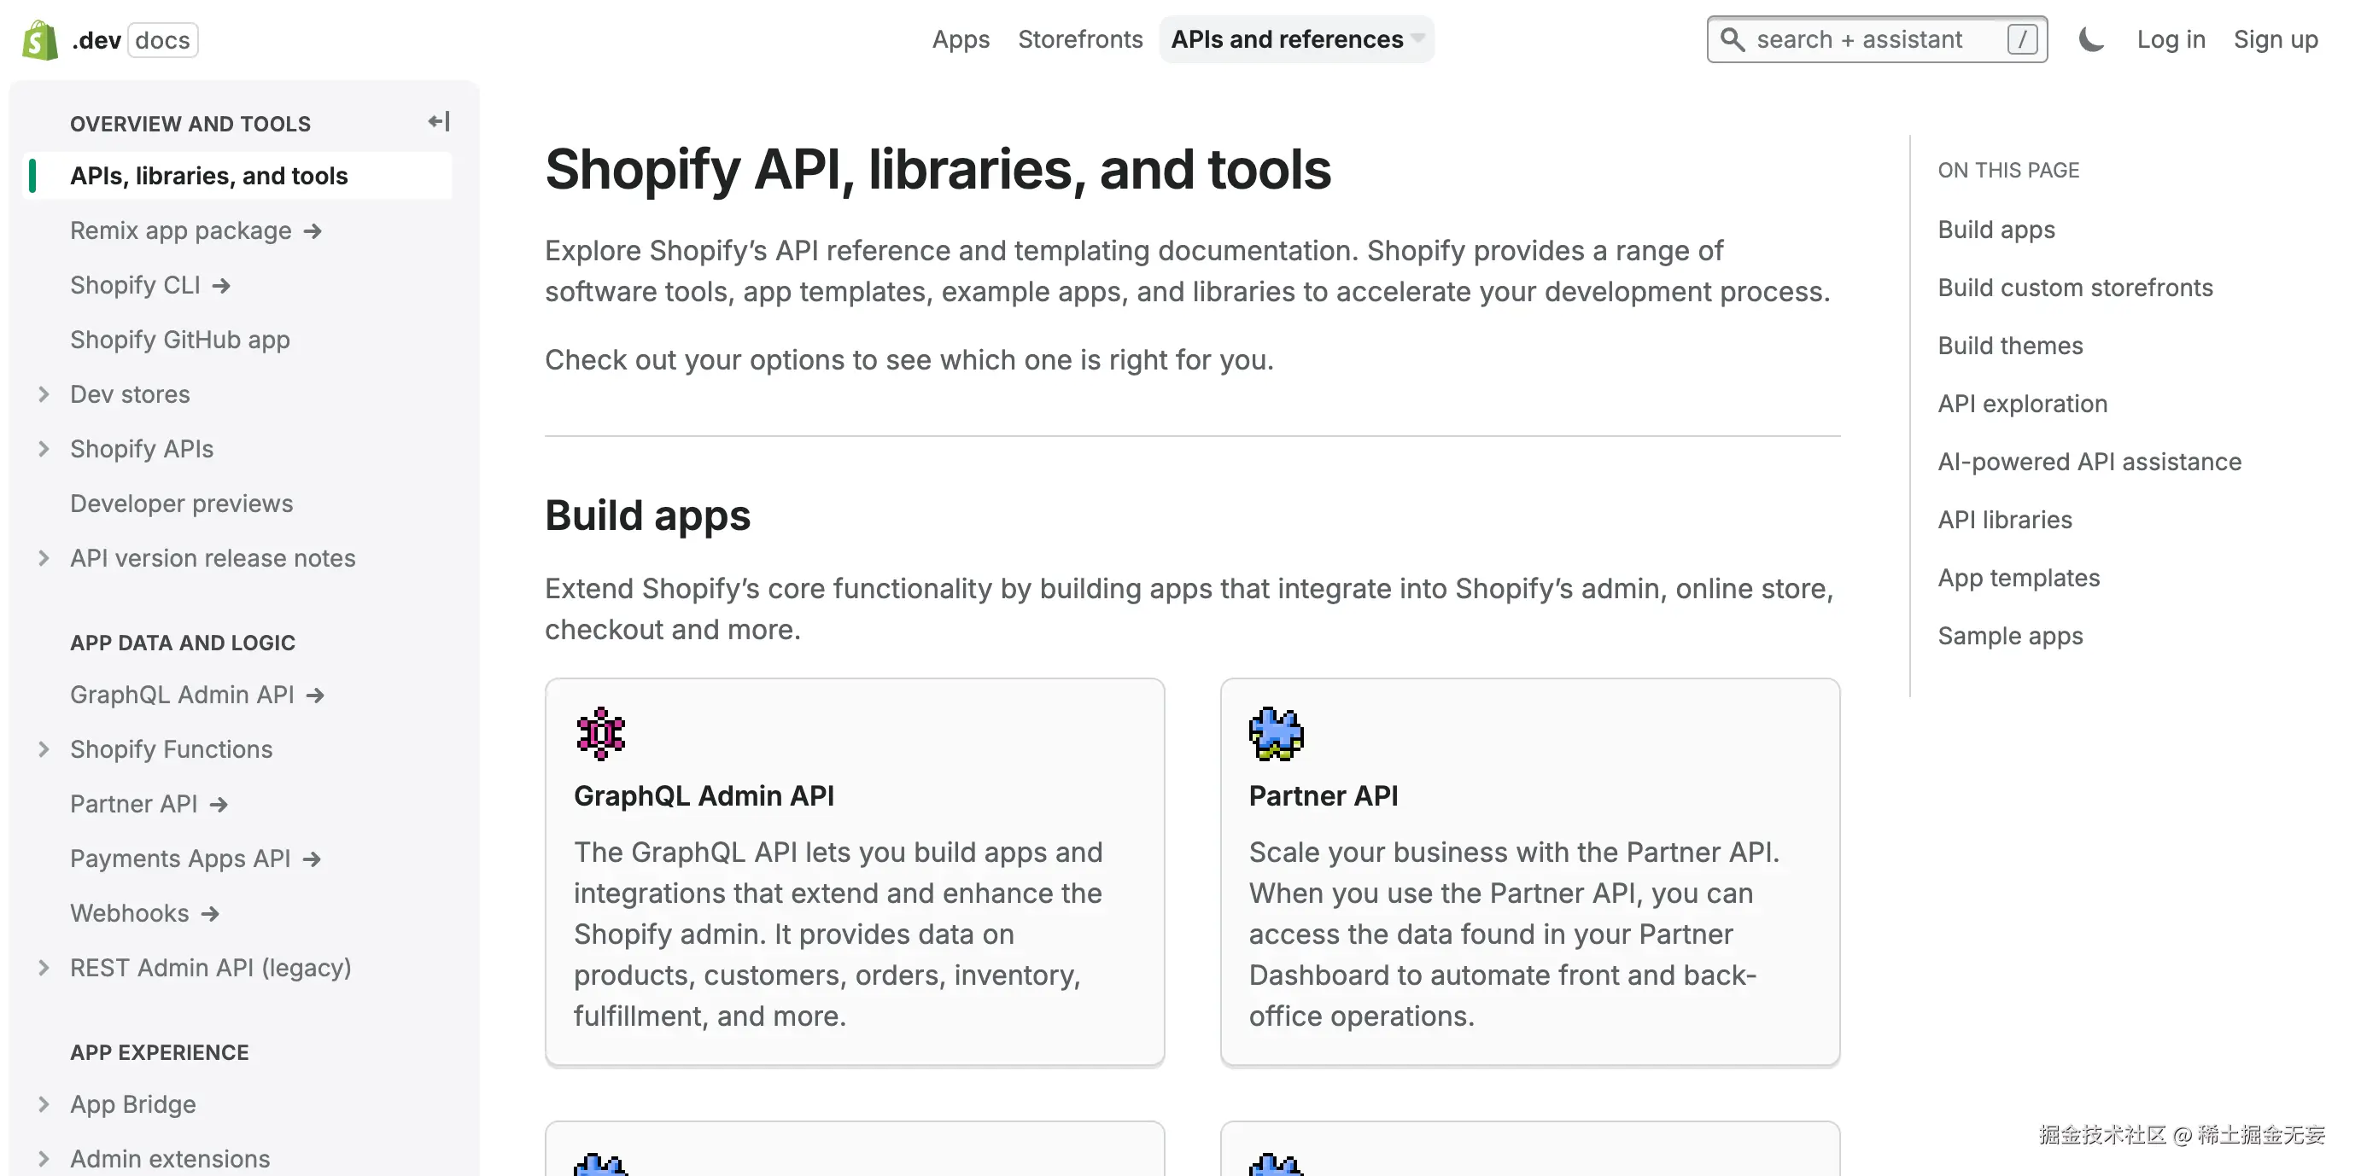Click the GraphQL Admin API card icon
2355x1176 pixels.
(x=600, y=733)
